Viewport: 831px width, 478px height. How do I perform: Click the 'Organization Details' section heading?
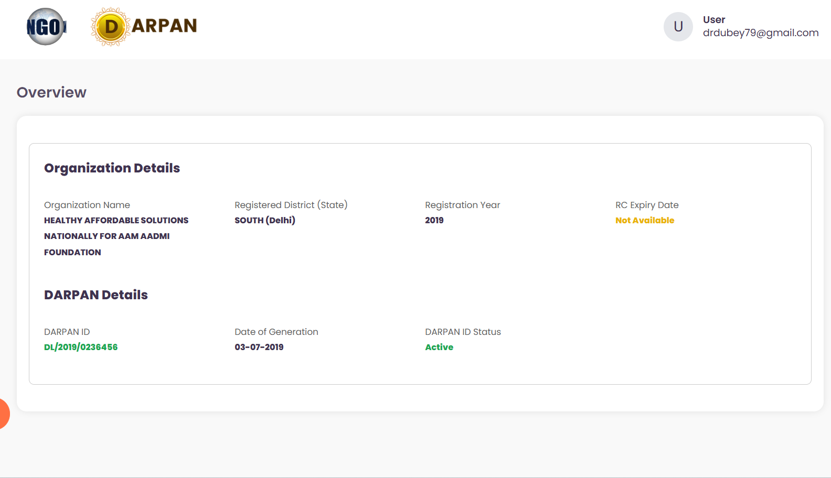click(112, 168)
